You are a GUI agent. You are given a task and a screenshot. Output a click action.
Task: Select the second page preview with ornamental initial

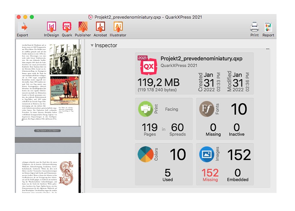coord(48,173)
